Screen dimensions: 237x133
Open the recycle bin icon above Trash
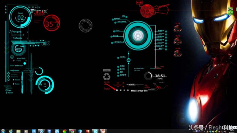point(107,76)
